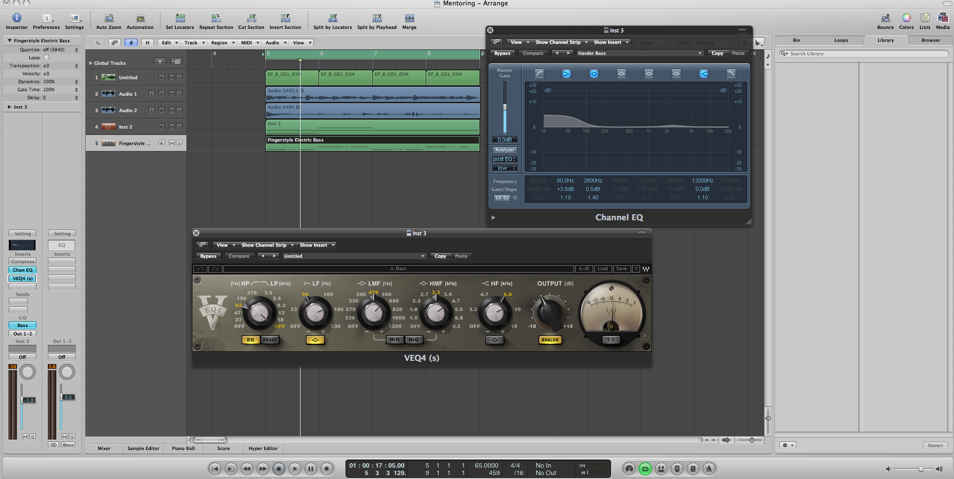Click Set Locators icon
Viewport: 954px width, 479px height.
[x=180, y=18]
